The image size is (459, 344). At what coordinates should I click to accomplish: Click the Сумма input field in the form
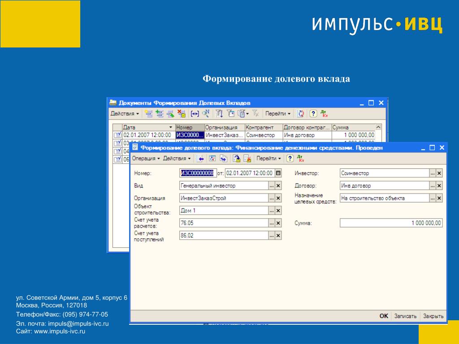click(x=391, y=223)
